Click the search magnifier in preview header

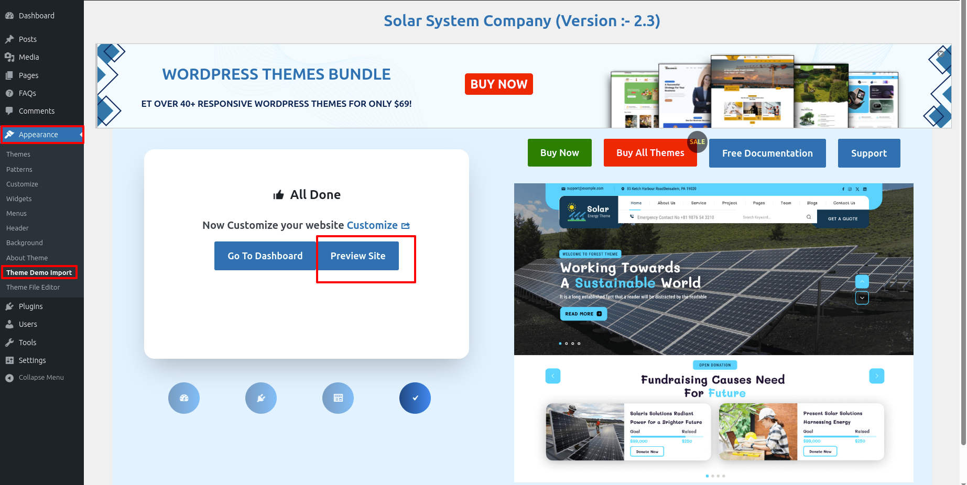coord(809,217)
